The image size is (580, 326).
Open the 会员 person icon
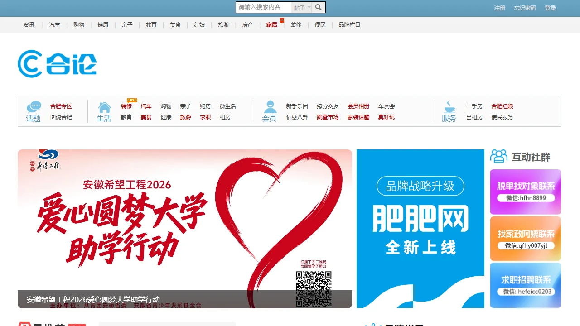point(270,107)
